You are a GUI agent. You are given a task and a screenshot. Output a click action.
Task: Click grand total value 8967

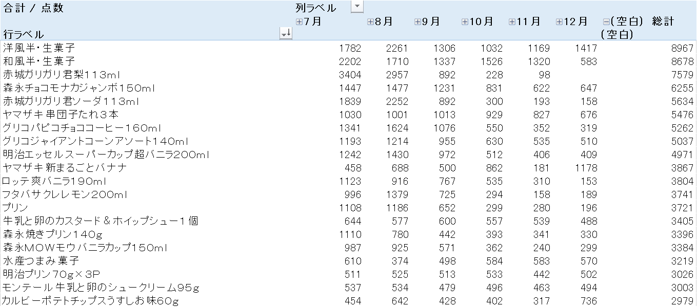point(683,48)
